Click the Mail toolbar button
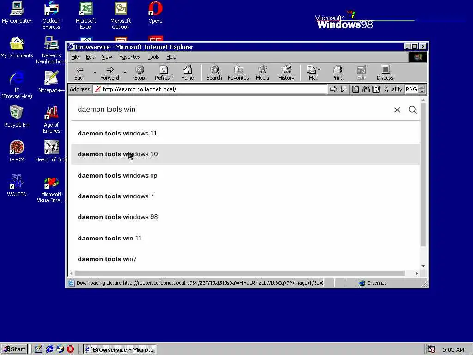Screen dimensions: 473x355 coord(312,73)
